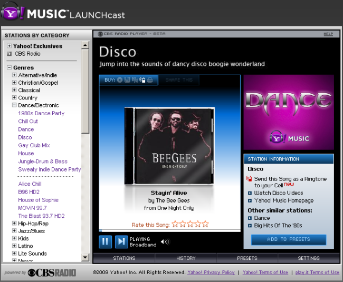
Task: Click the buy CD disc icon
Action: (x=120, y=80)
